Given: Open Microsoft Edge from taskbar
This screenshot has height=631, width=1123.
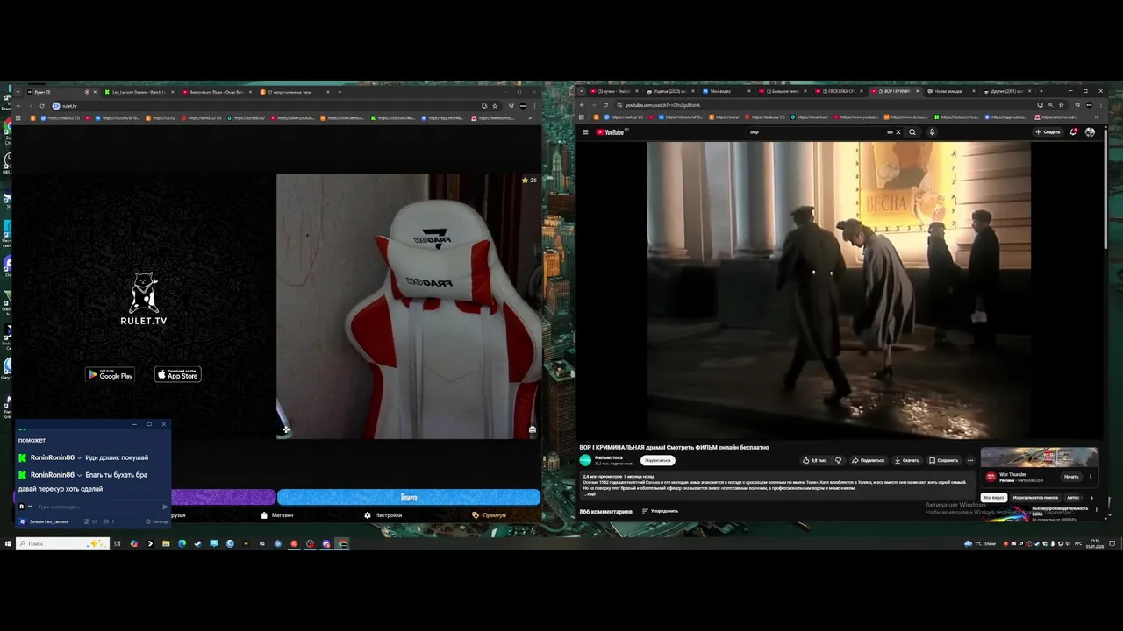Looking at the screenshot, I should point(182,543).
